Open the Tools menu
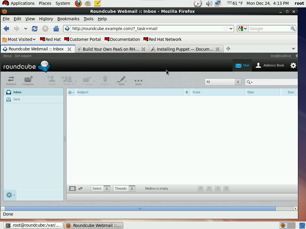This screenshot has height=229, width=306. pos(88,19)
